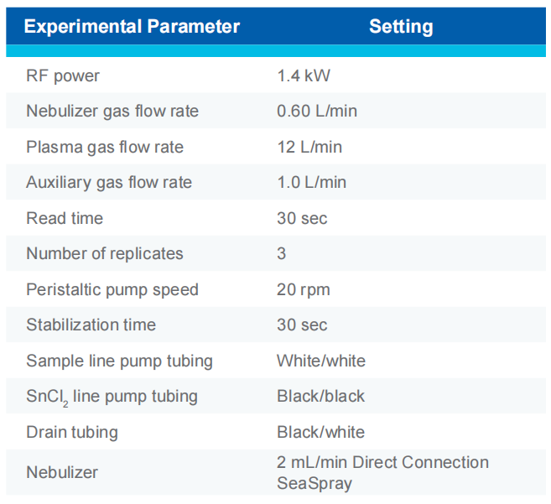Select Nebulizer gas flow rate label
This screenshot has height=504, width=551.
tap(112, 112)
